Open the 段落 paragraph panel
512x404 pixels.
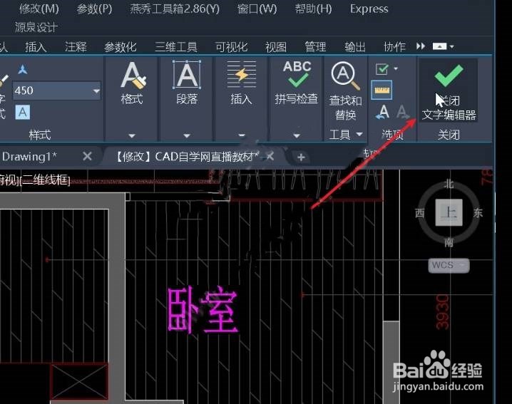(x=187, y=83)
